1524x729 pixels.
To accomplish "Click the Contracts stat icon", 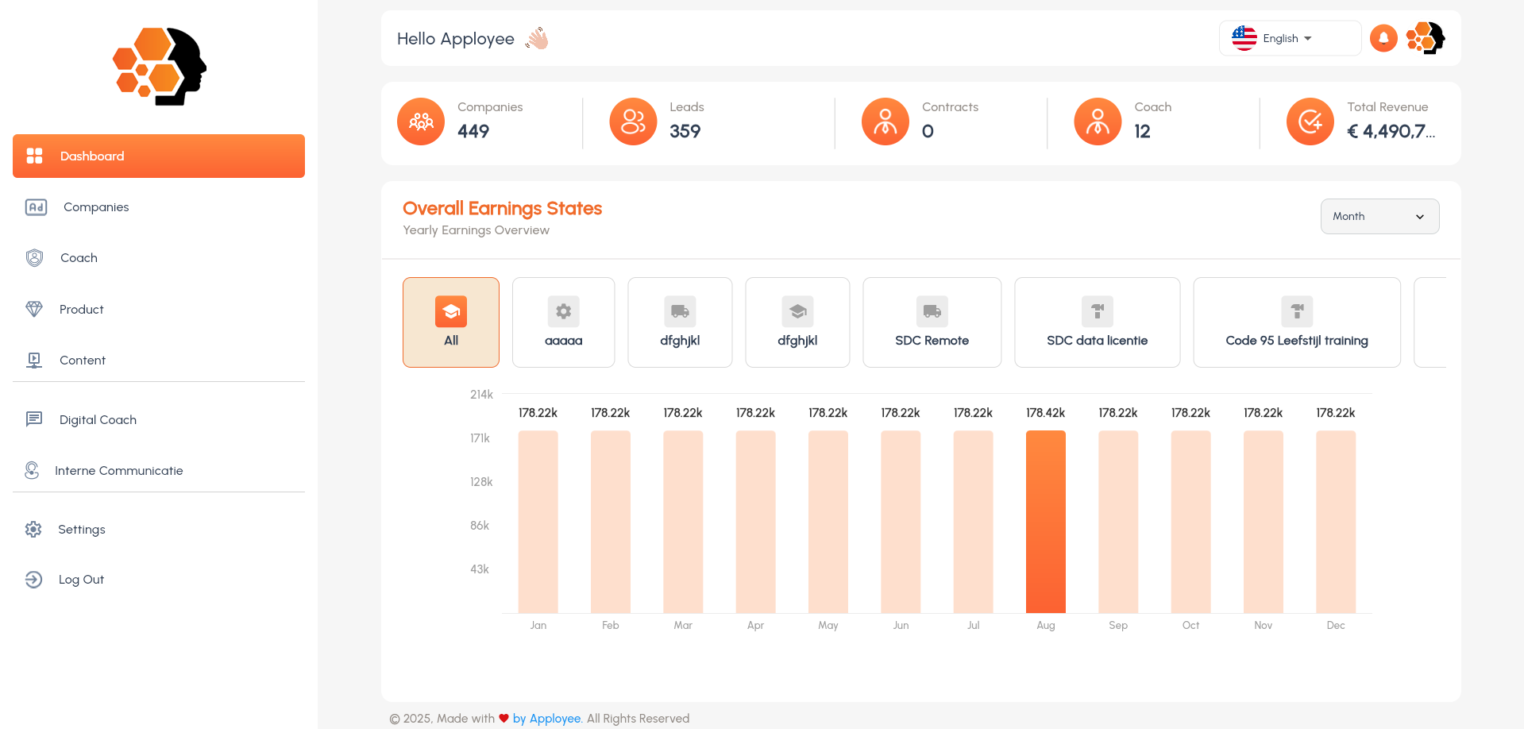I will point(885,121).
